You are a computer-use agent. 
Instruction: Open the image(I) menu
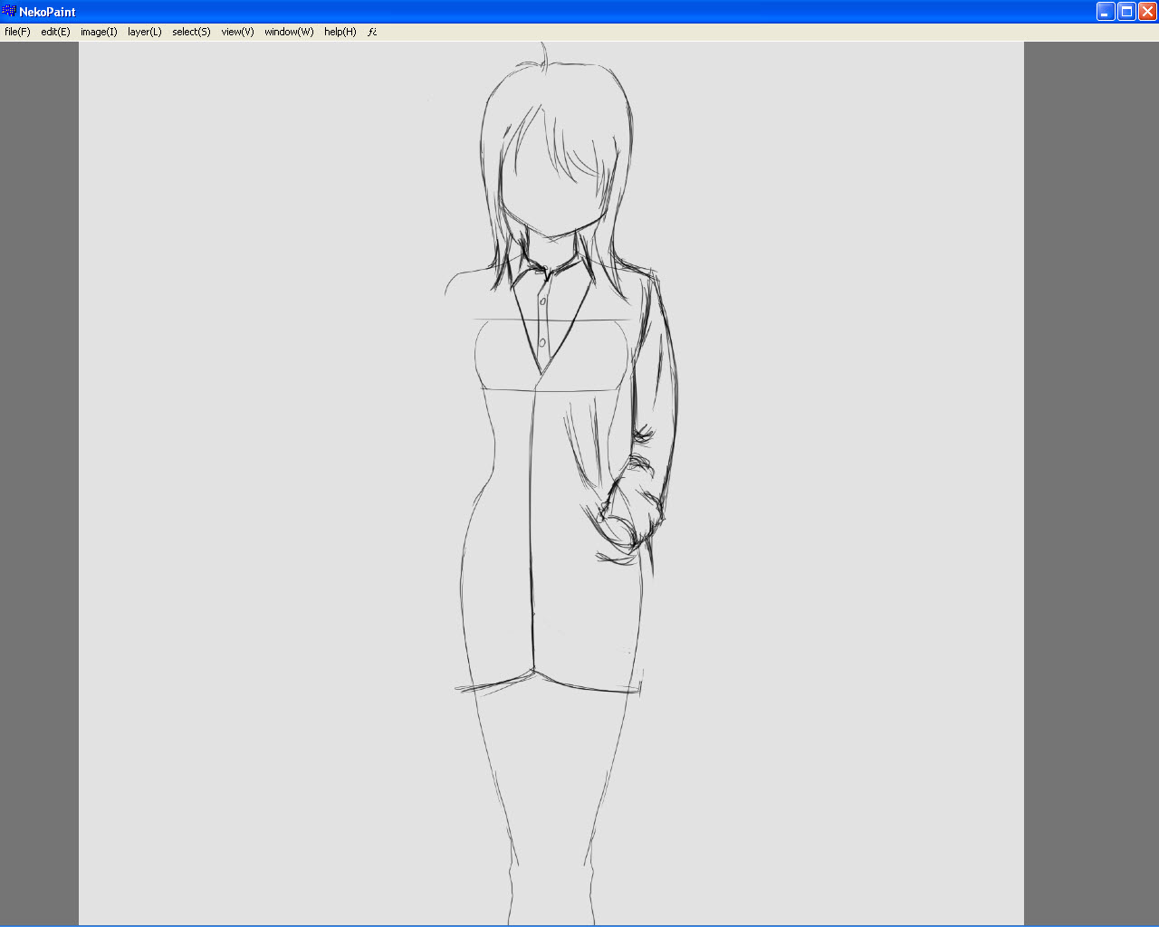pyautogui.click(x=99, y=32)
